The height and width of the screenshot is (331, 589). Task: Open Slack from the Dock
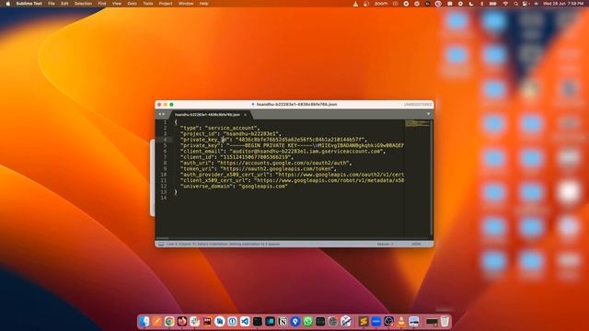click(x=194, y=321)
